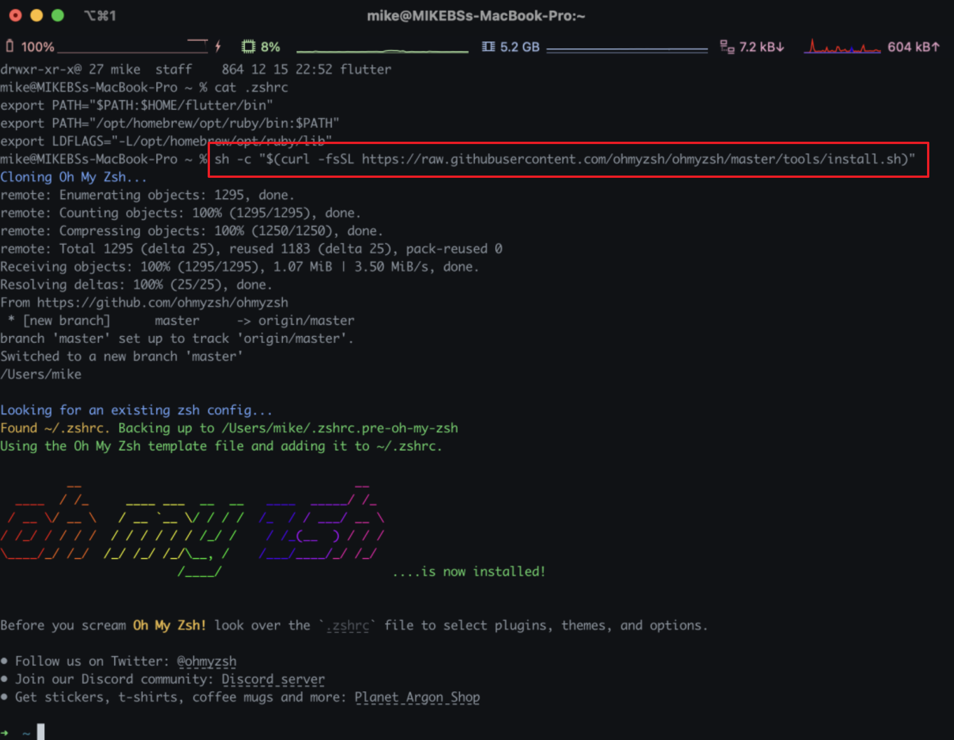
Task: Click the 'drwxr-xr-x@ 27 mike' listing line
Action: 196,69
